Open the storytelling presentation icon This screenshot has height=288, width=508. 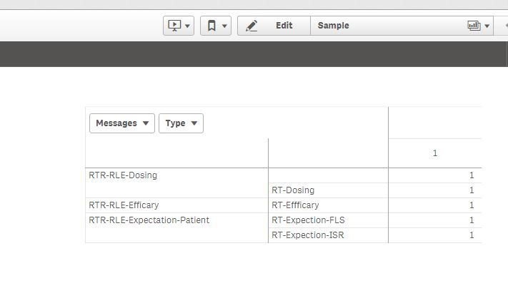tap(174, 26)
